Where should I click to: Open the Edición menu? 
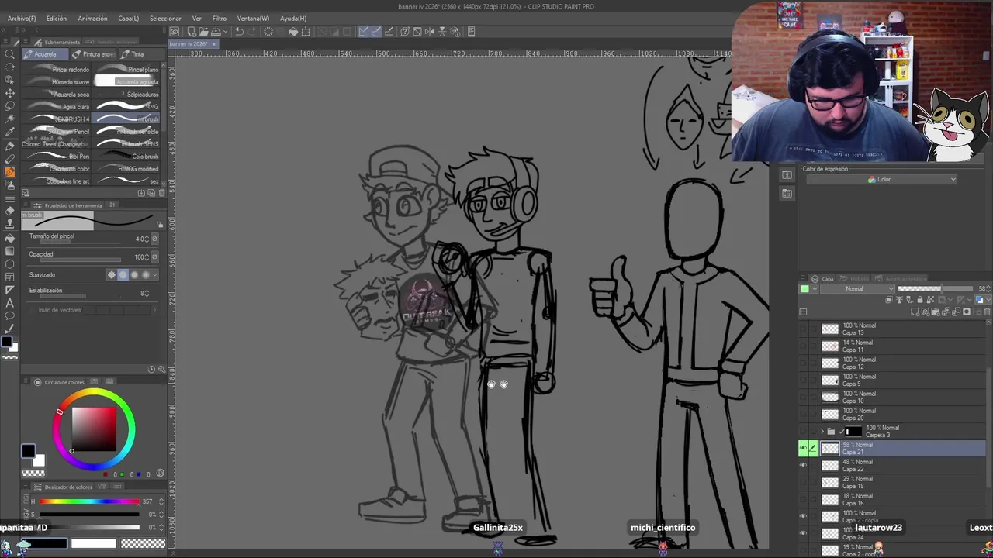56,18
